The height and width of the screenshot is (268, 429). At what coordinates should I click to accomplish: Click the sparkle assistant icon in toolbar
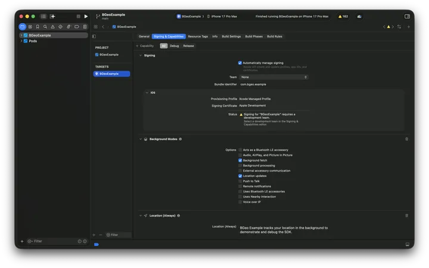tap(52, 17)
